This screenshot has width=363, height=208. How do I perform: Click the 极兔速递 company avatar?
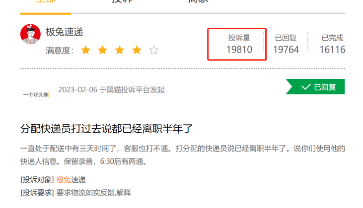[x=30, y=34]
